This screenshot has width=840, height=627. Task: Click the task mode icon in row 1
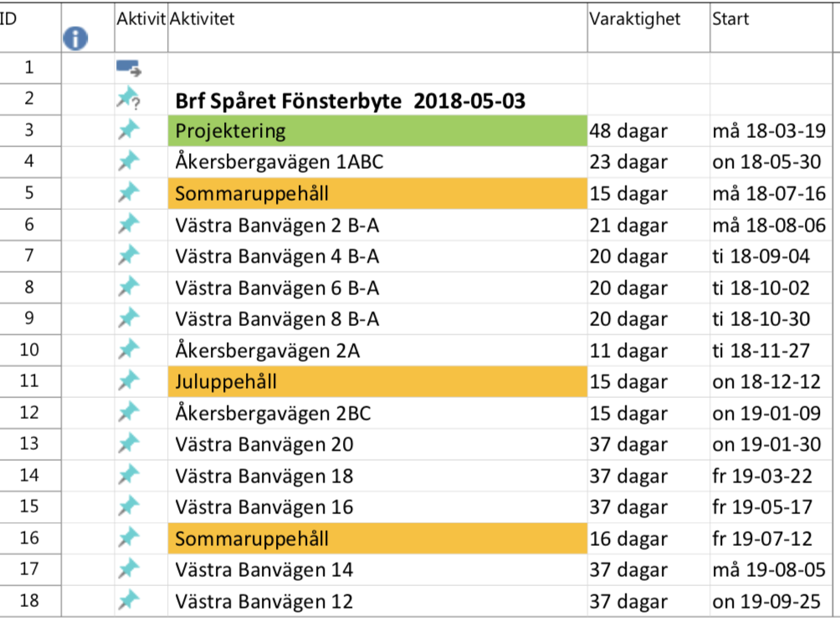tap(128, 68)
